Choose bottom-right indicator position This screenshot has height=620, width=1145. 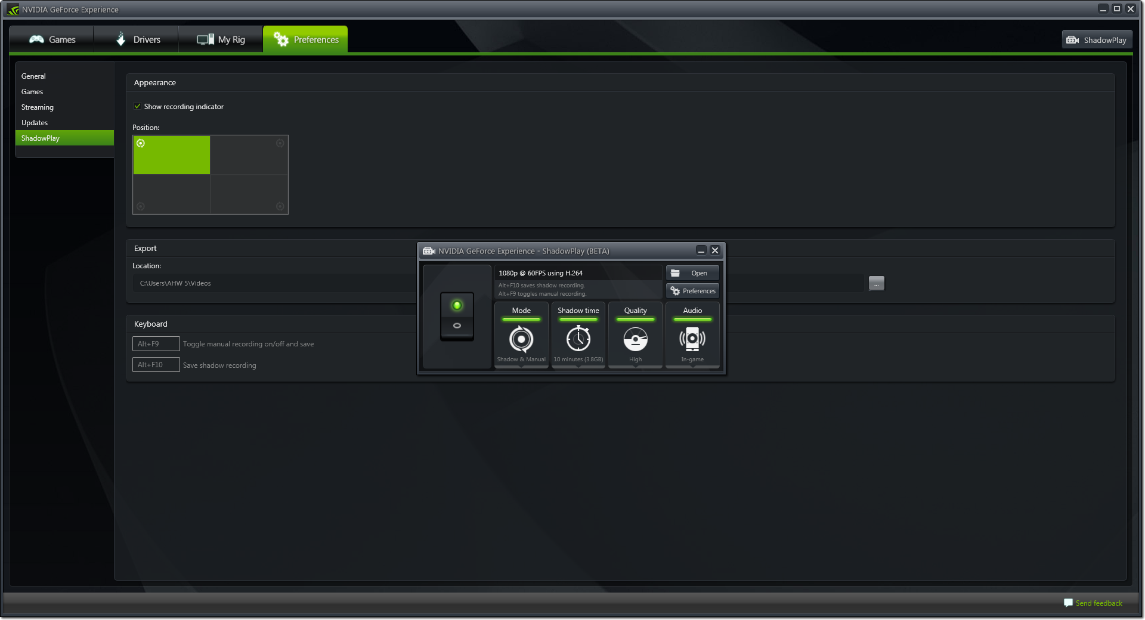point(249,194)
